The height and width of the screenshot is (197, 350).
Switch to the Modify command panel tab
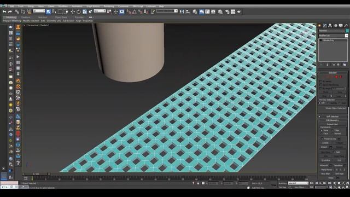click(325, 26)
